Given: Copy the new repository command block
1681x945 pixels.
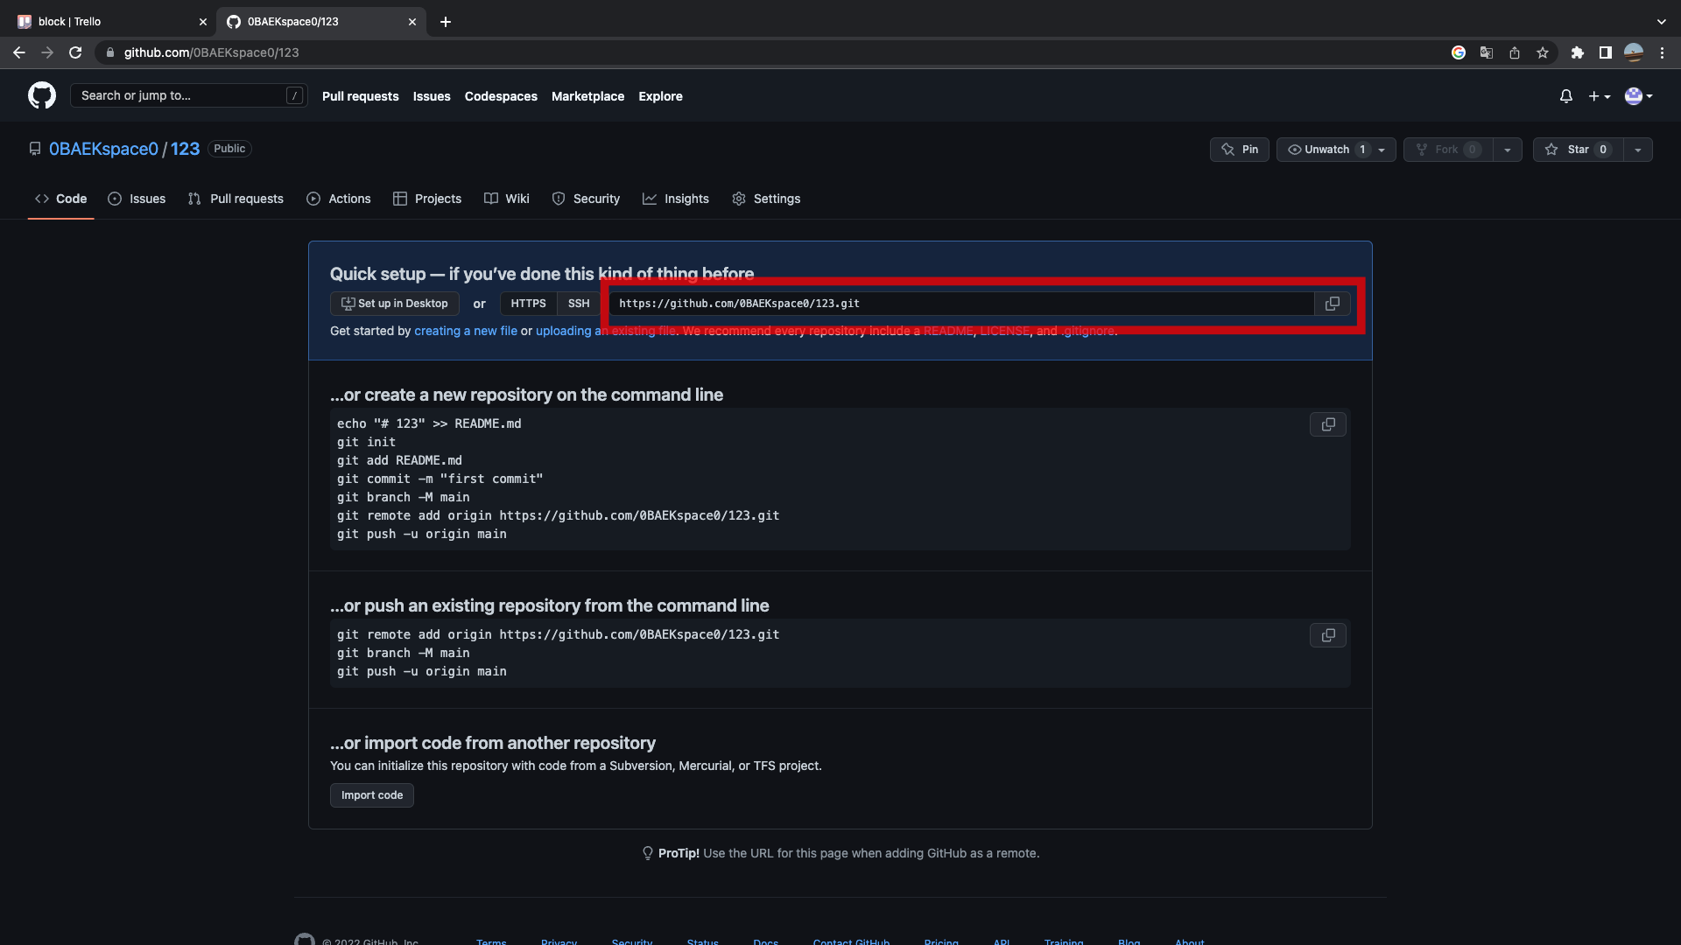Looking at the screenshot, I should (1327, 424).
